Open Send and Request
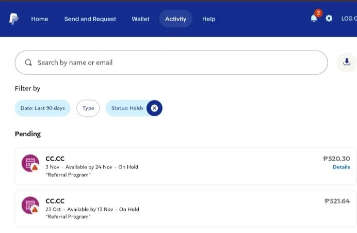 pyautogui.click(x=90, y=19)
